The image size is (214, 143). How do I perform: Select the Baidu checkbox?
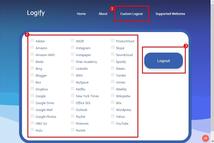(32, 61)
